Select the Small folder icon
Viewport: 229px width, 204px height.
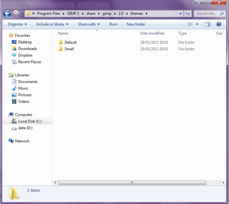[61, 49]
